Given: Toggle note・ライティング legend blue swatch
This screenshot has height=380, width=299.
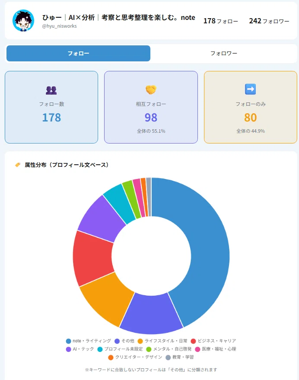Looking at the screenshot, I should coord(69,341).
